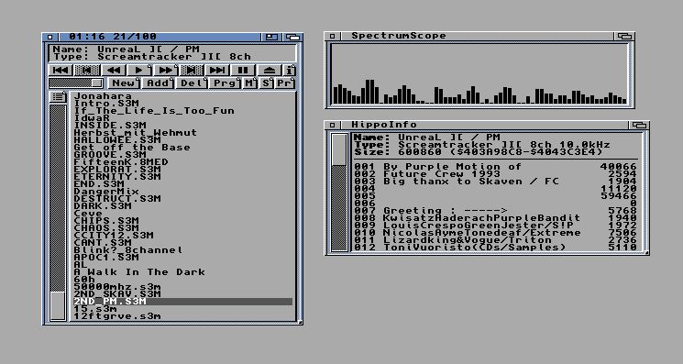Select DangerMix in the playlist

pos(183,191)
